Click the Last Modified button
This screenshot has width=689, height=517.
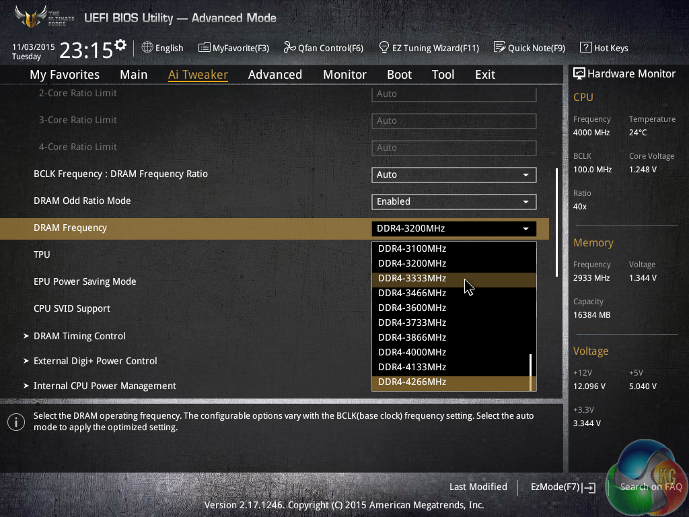(478, 487)
